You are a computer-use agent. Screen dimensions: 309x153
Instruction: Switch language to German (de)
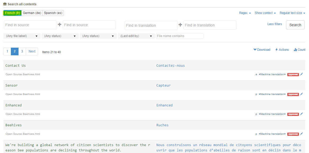32,13
